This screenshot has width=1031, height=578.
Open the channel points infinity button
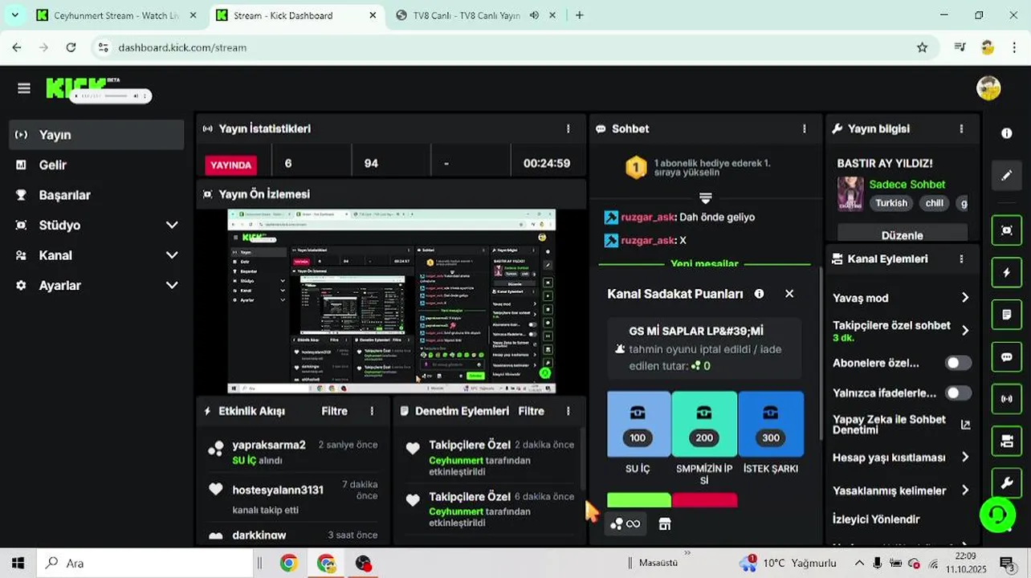pyautogui.click(x=626, y=524)
